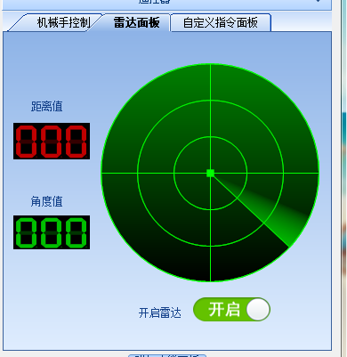The width and height of the screenshot is (347, 357).
Task: Click the partially visible header title at top
Action: (x=154, y=1)
